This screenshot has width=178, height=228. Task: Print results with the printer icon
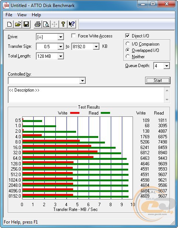click(x=38, y=24)
